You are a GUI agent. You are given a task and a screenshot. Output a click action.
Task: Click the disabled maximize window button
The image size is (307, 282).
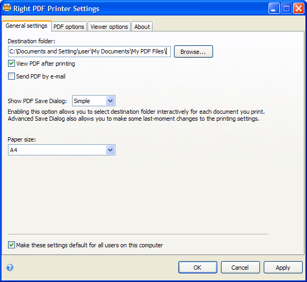coord(286,9)
